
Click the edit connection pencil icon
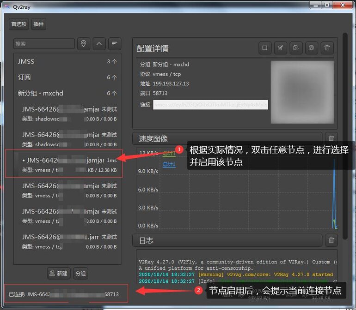tap(280, 48)
